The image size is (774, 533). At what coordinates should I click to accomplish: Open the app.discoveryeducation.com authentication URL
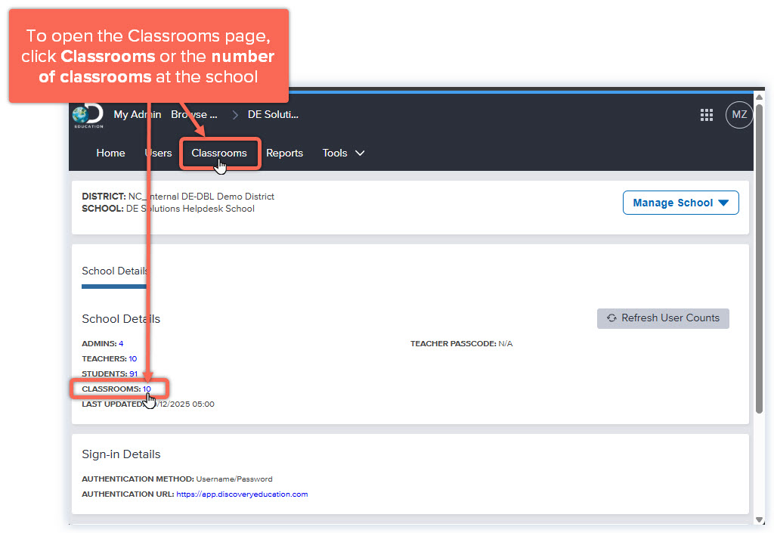pyautogui.click(x=242, y=494)
